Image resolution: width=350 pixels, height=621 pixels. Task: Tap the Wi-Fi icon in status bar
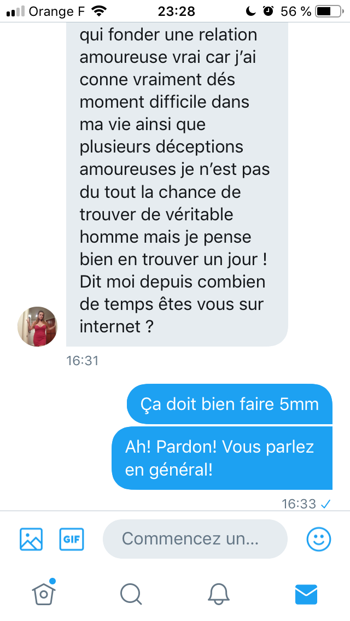[98, 11]
